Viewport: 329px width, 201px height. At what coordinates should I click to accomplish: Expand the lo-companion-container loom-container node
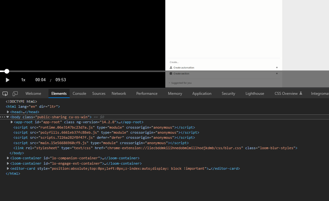pyautogui.click(x=8, y=158)
